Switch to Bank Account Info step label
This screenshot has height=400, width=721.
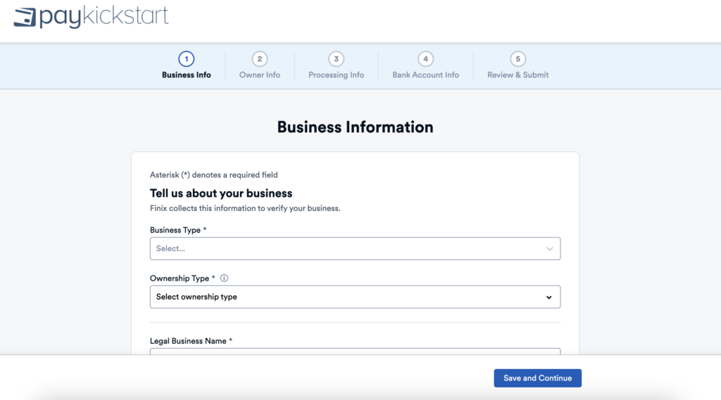point(425,75)
